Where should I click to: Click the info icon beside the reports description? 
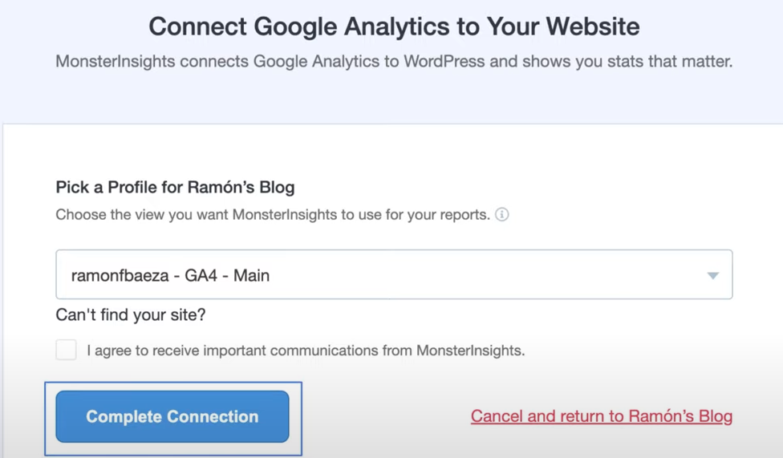click(x=502, y=215)
